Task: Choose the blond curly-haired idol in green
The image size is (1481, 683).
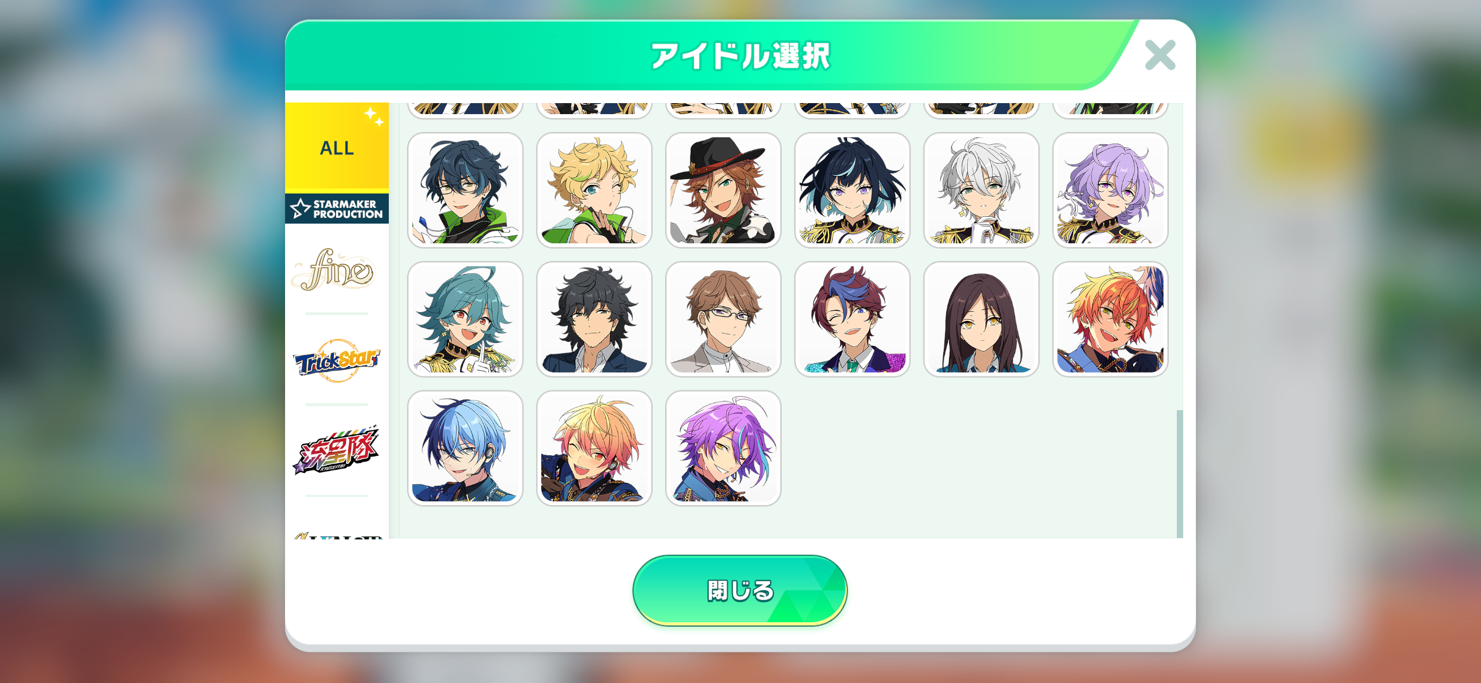Action: (x=594, y=190)
